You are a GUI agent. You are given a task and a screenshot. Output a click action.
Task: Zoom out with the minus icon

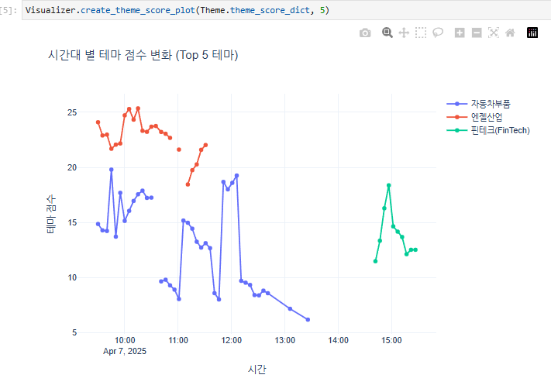pos(477,33)
